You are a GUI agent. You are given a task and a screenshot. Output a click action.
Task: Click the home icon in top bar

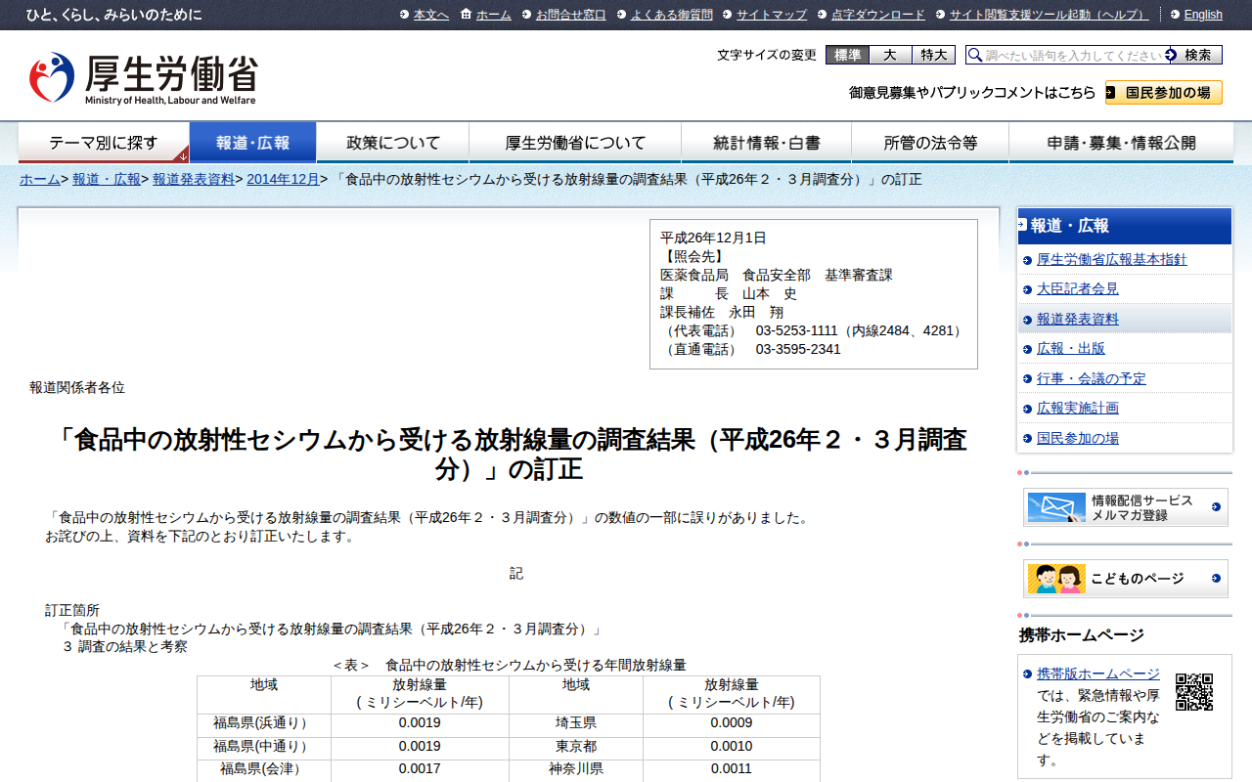[x=466, y=15]
